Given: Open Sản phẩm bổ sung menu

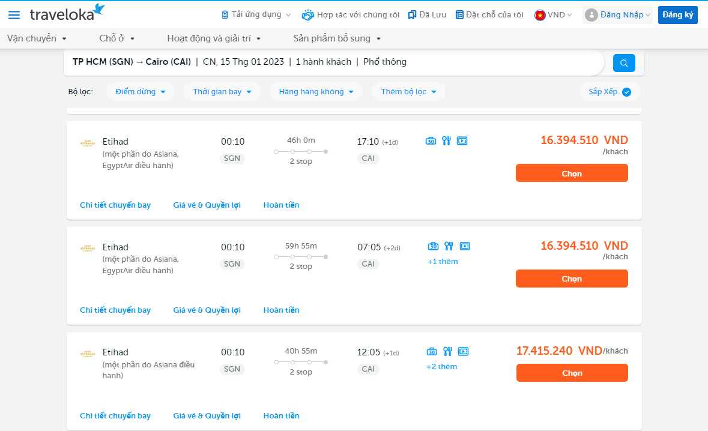Looking at the screenshot, I should (x=337, y=38).
